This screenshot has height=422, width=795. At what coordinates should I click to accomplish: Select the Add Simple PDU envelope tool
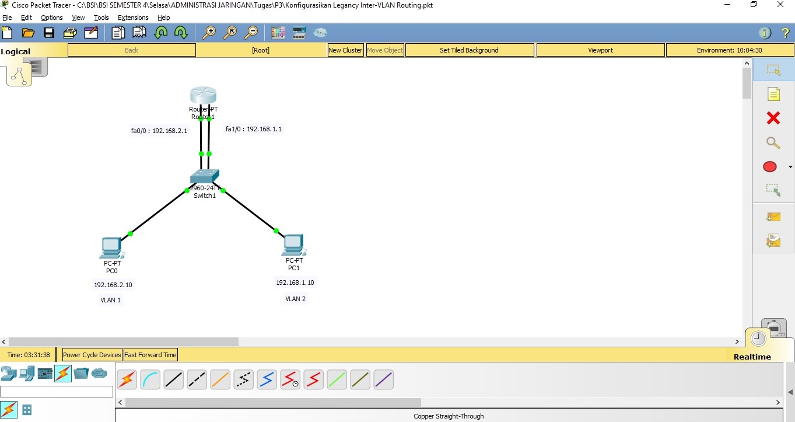click(x=773, y=217)
